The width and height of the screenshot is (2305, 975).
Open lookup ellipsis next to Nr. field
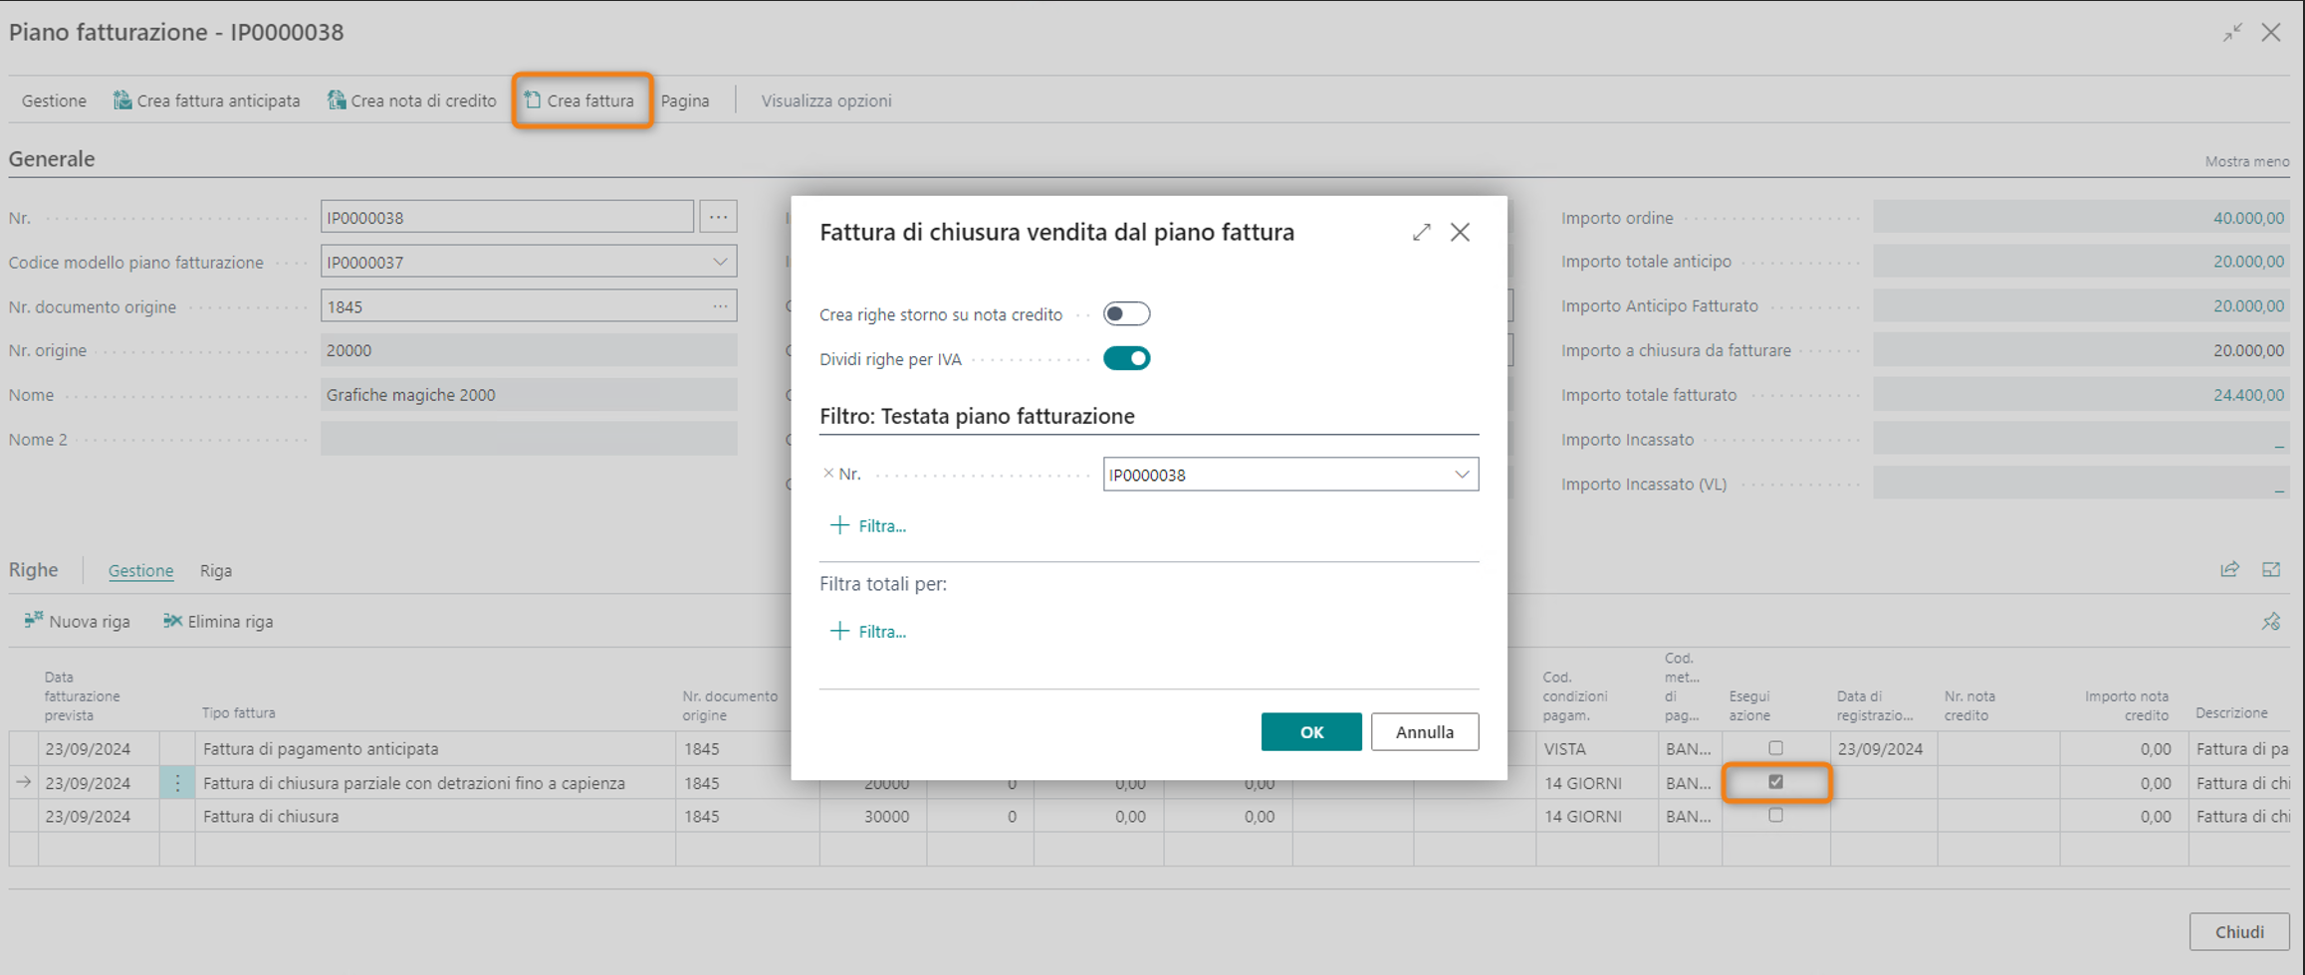point(718,217)
